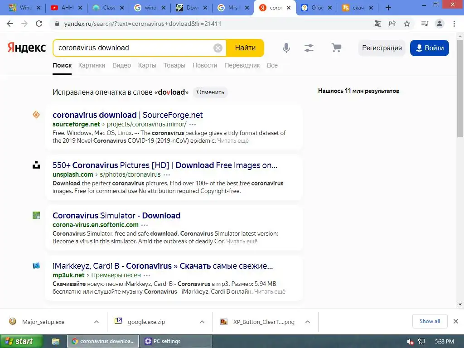Open Yandex search settings sliders
The image size is (464, 348).
[309, 48]
